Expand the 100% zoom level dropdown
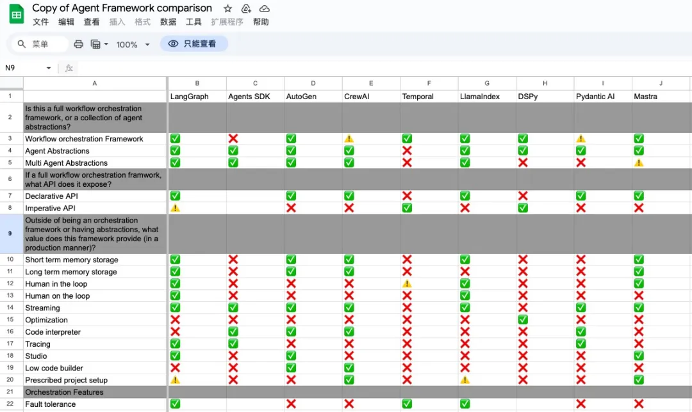Image resolution: width=692 pixels, height=412 pixels. click(133, 44)
